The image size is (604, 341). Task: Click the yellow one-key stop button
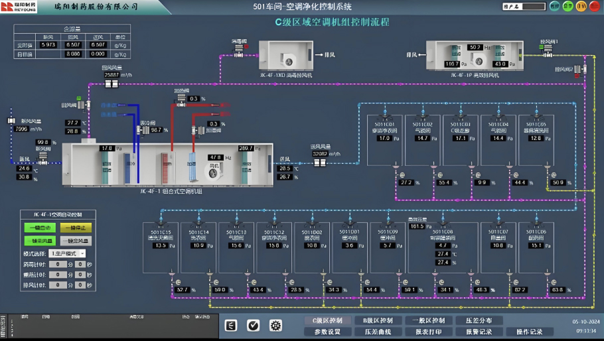(x=76, y=228)
